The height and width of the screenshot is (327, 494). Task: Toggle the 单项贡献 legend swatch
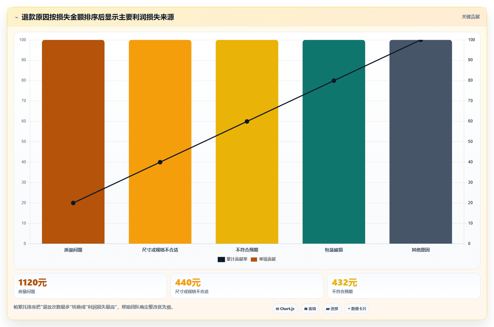[254, 259]
